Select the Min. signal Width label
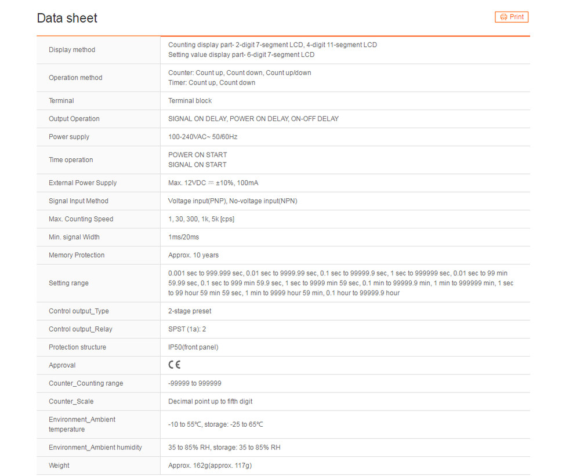580x476 pixels. tap(74, 237)
